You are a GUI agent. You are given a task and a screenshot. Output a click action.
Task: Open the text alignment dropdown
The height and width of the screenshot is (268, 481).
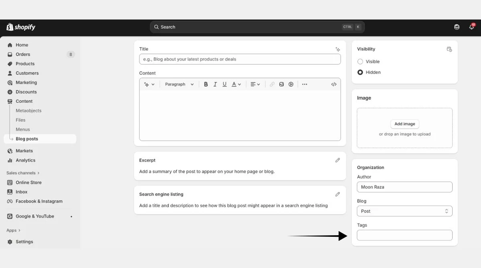[x=255, y=84]
